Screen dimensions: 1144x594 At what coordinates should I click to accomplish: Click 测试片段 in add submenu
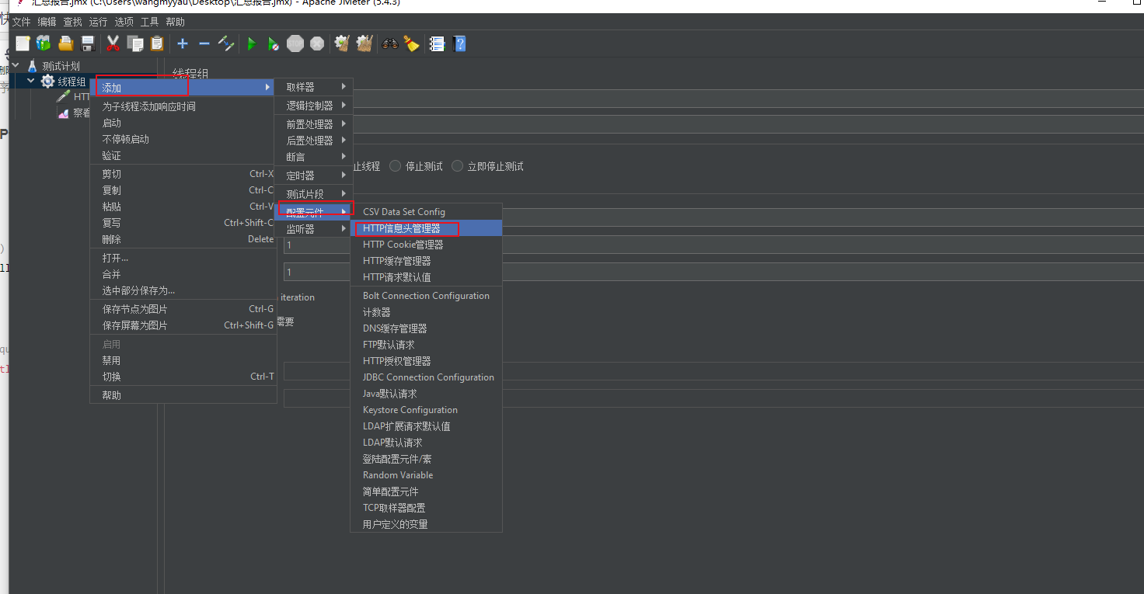point(313,194)
